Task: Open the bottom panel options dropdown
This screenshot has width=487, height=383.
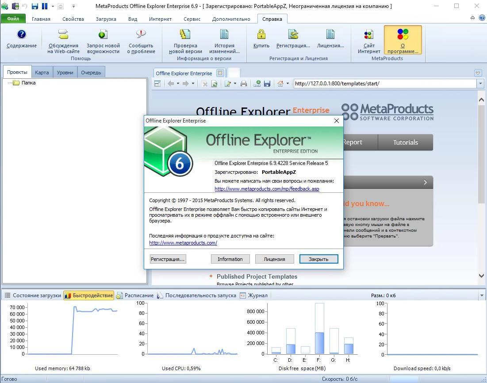Action: [x=482, y=295]
